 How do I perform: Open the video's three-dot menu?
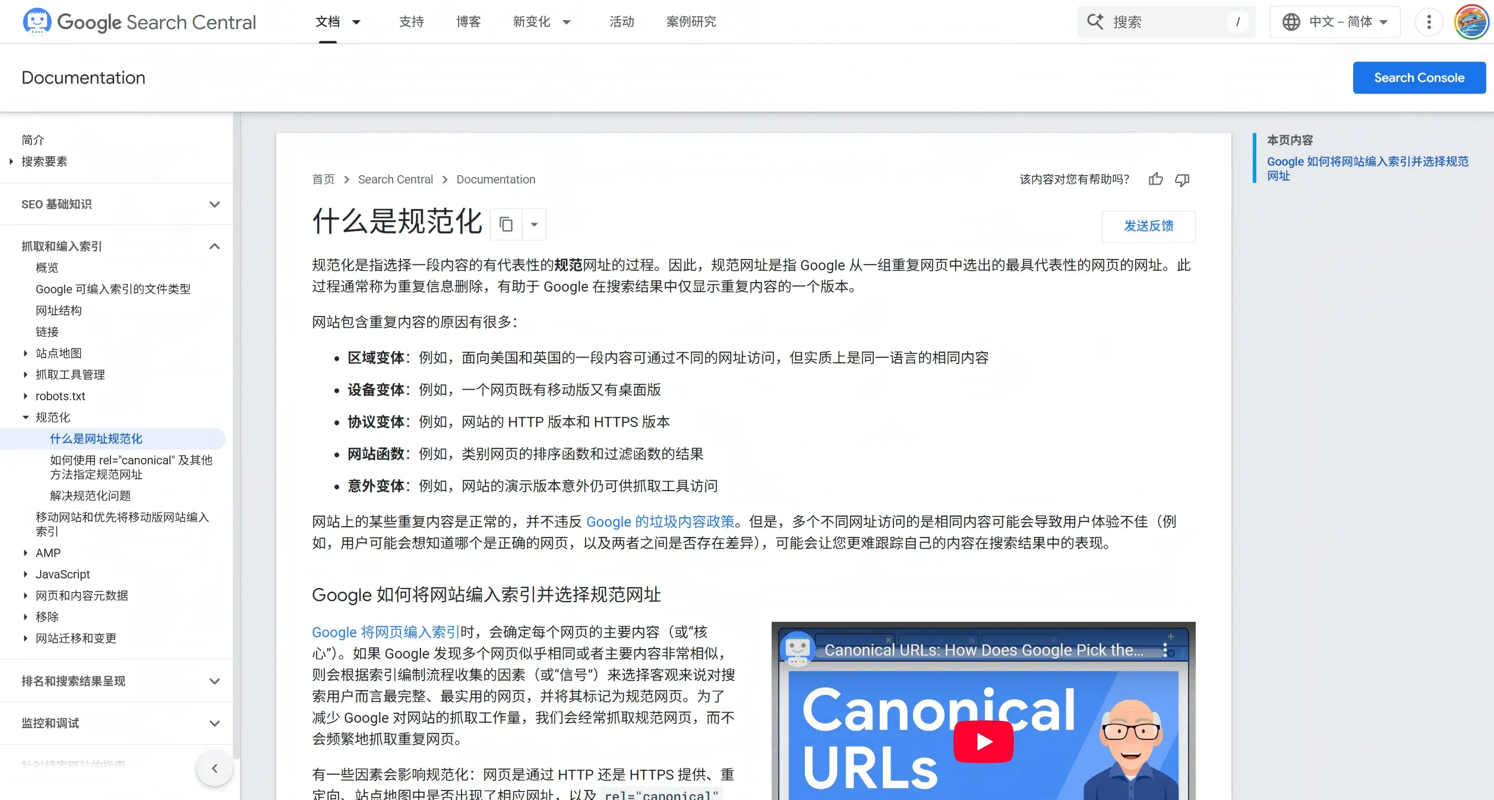click(1165, 650)
